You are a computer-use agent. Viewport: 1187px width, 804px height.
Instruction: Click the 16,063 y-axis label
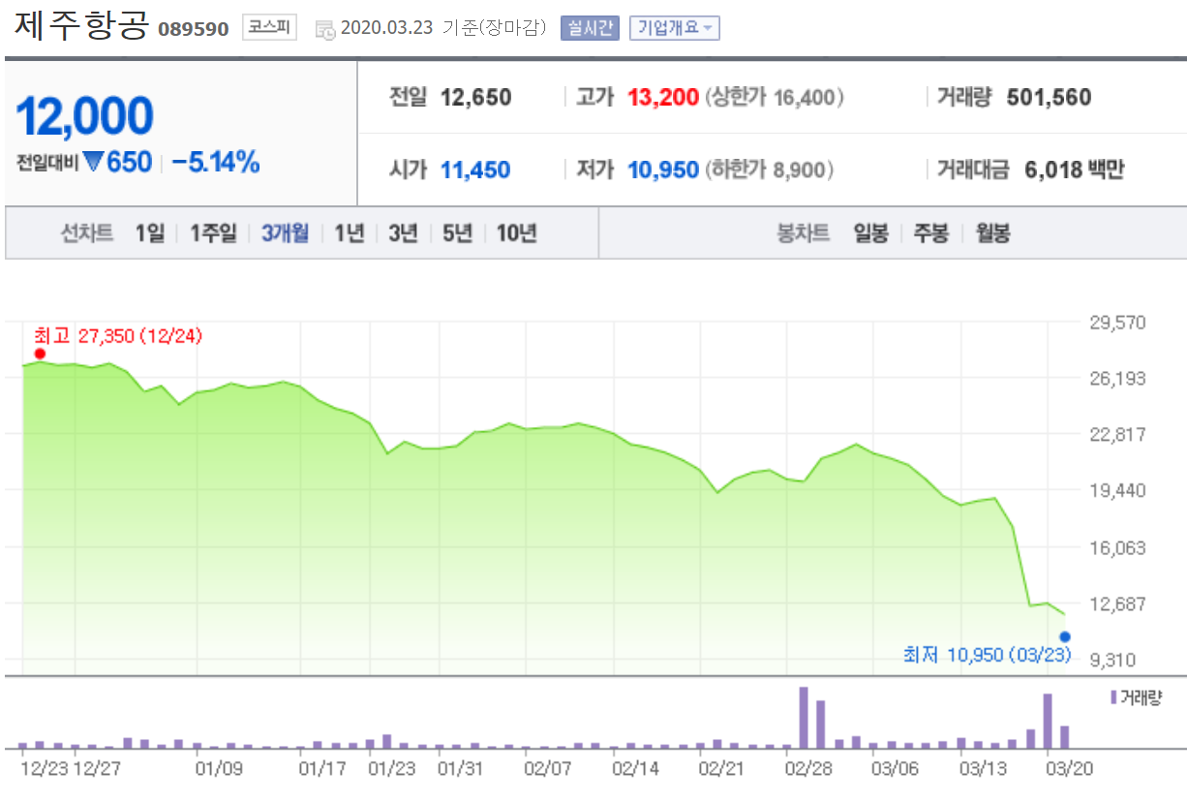tap(1117, 547)
